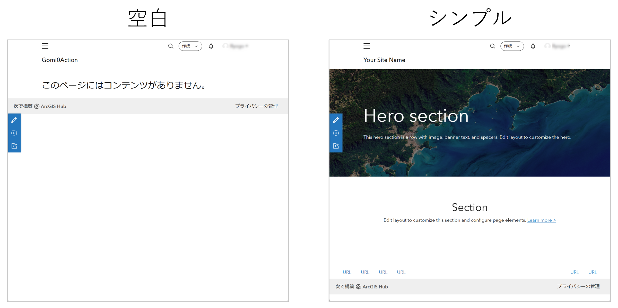This screenshot has width=618, height=308.
Task: Click search icon in Gomi0Action site header
Action: [171, 46]
